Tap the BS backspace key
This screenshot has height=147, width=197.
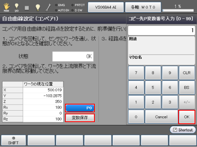[187, 87]
